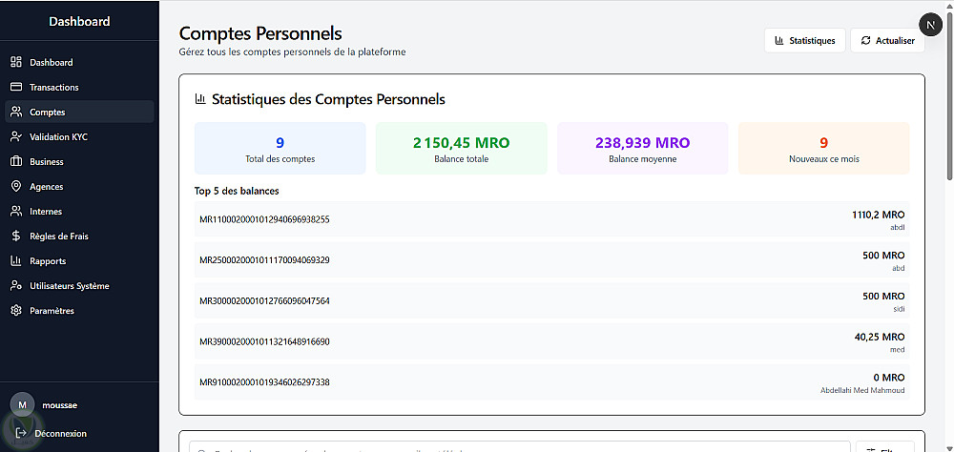Open the Internes menu entry
This screenshot has width=954, height=452.
(79, 211)
